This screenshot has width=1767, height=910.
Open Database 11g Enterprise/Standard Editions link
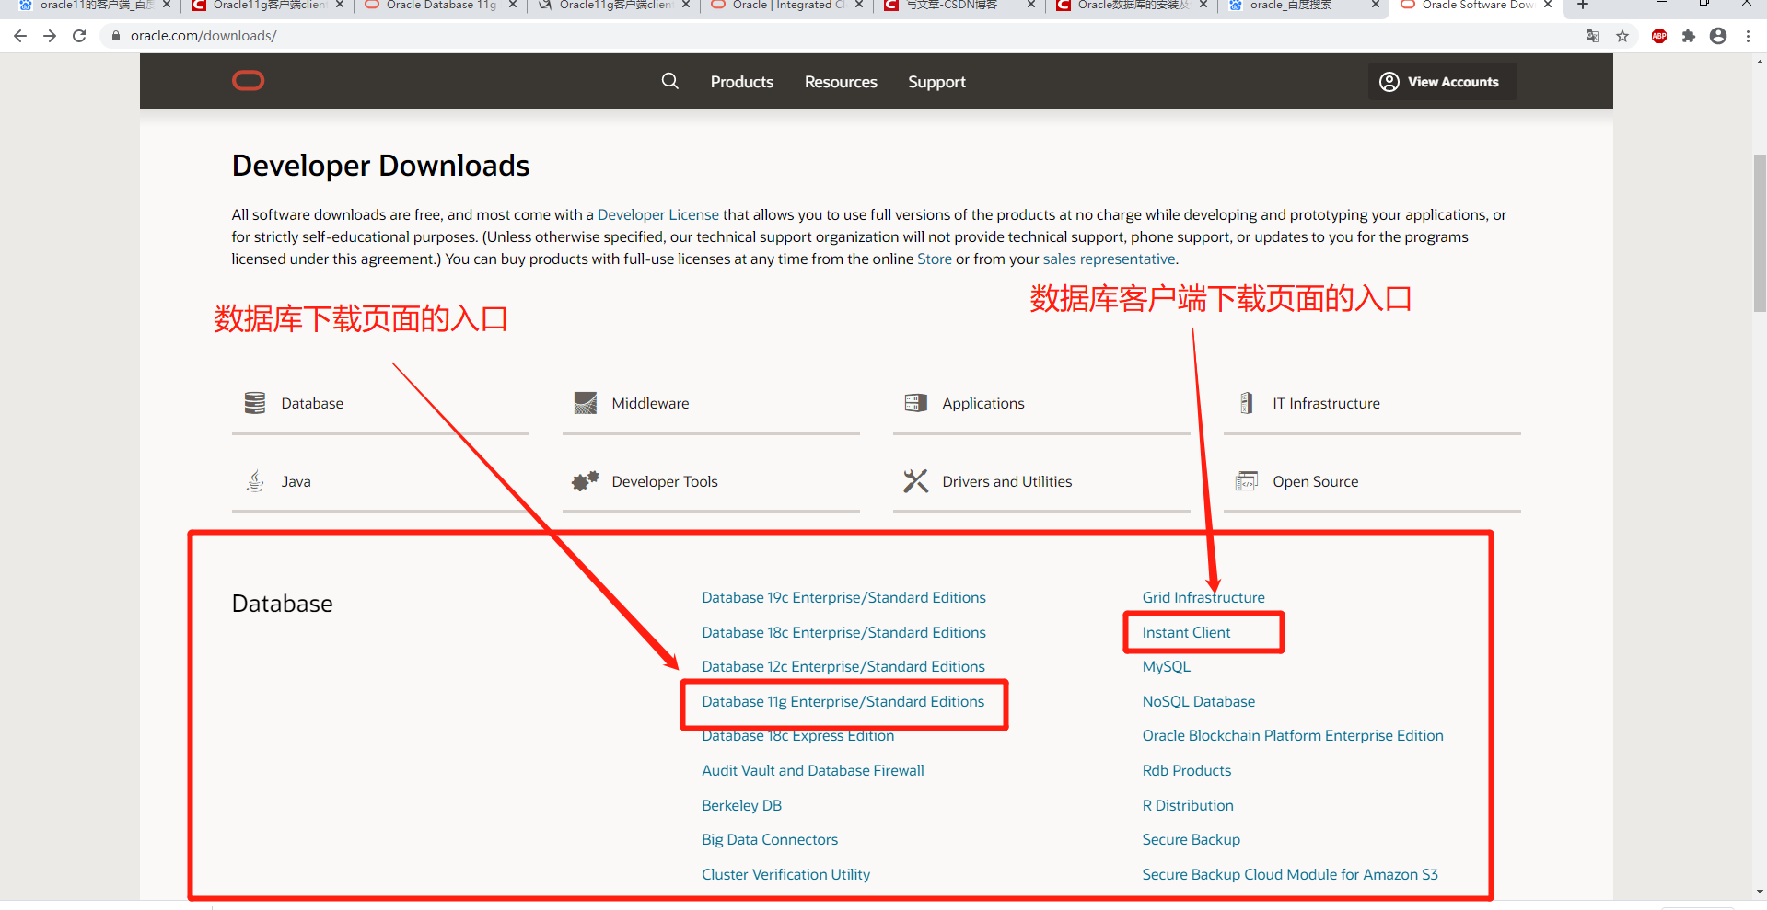click(x=843, y=701)
